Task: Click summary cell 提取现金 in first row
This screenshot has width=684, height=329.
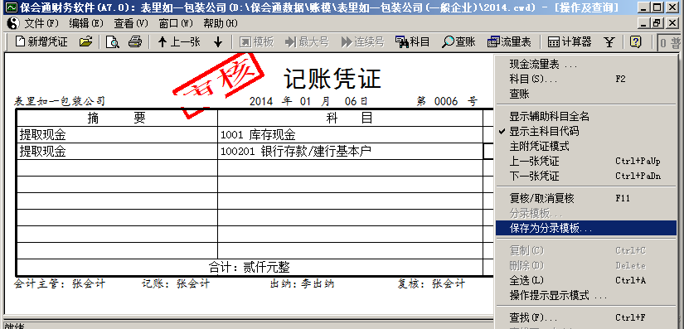Action: coord(117,134)
